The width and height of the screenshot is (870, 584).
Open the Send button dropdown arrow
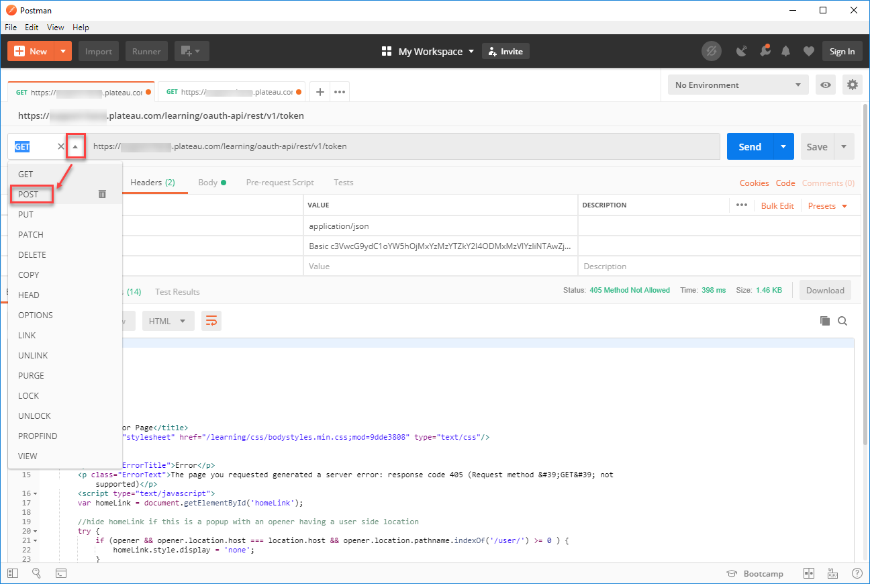783,147
